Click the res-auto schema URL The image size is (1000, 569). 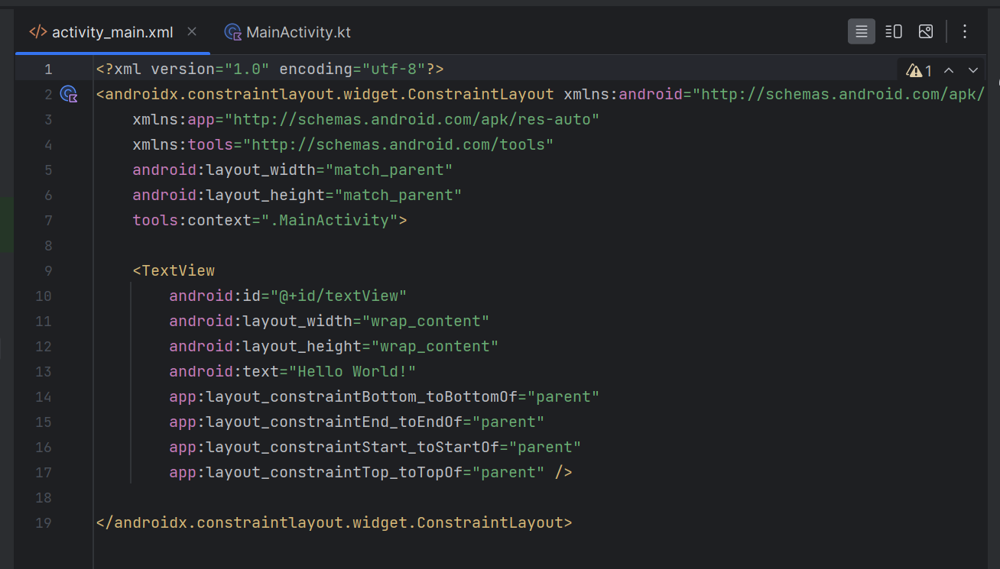click(x=416, y=120)
